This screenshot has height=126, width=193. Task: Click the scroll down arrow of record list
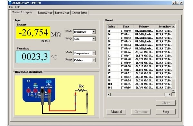(173, 91)
